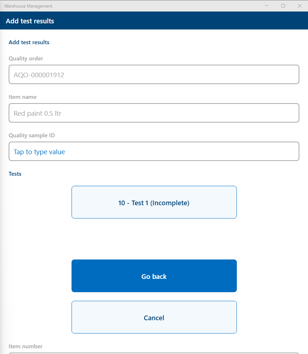Click the Item name label
308x354 pixels.
(x=23, y=97)
